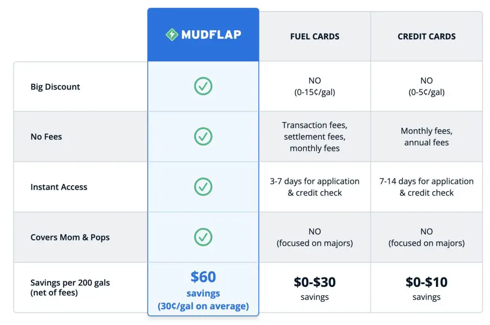490x325 pixels.
Task: Click the Big Discount green checkmark icon
Action: tap(203, 86)
